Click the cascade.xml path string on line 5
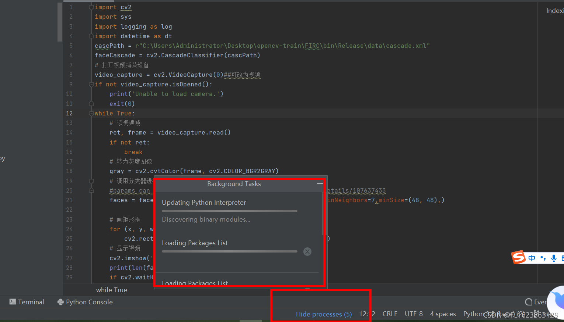Screen dimensions: 564x322 point(282,46)
